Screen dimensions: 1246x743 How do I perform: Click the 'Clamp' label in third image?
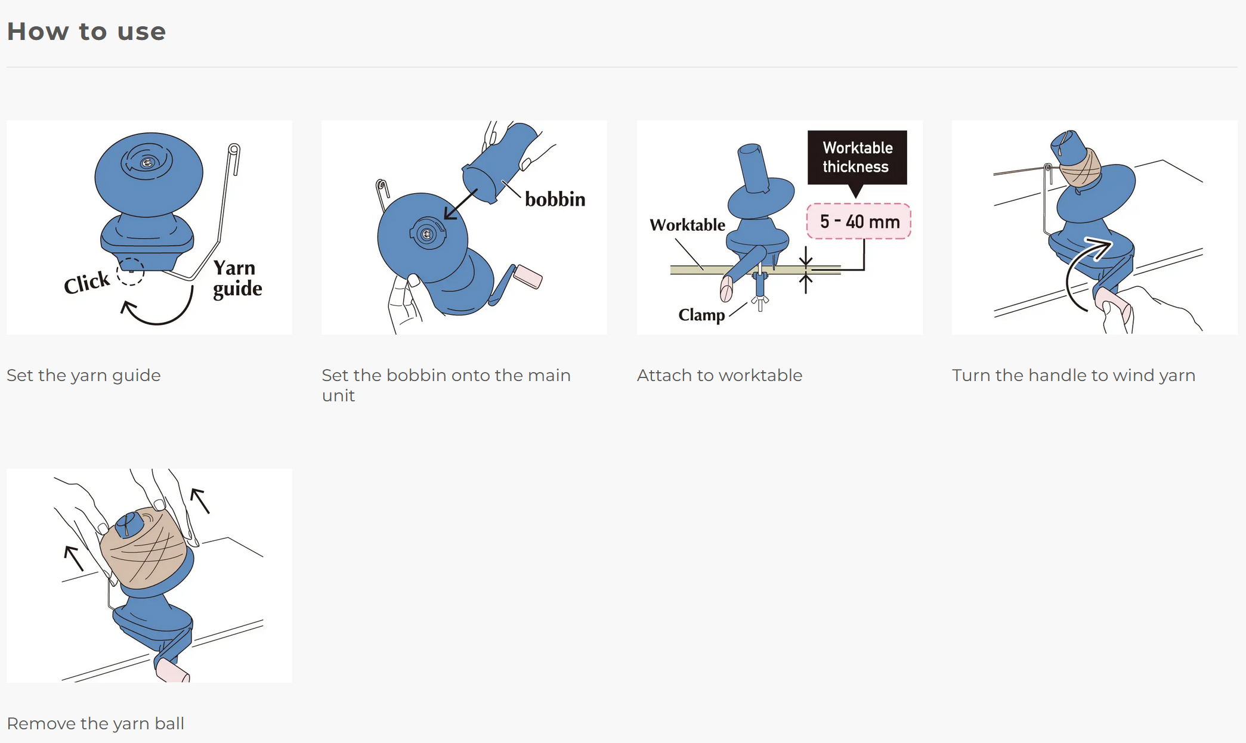pyautogui.click(x=701, y=314)
